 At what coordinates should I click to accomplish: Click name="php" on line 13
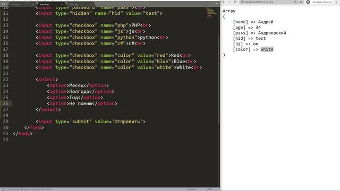click(x=115, y=25)
